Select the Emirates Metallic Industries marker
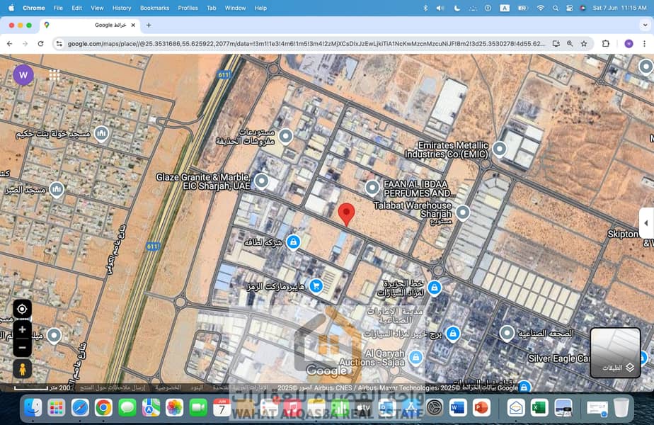654x425 pixels. click(x=499, y=149)
